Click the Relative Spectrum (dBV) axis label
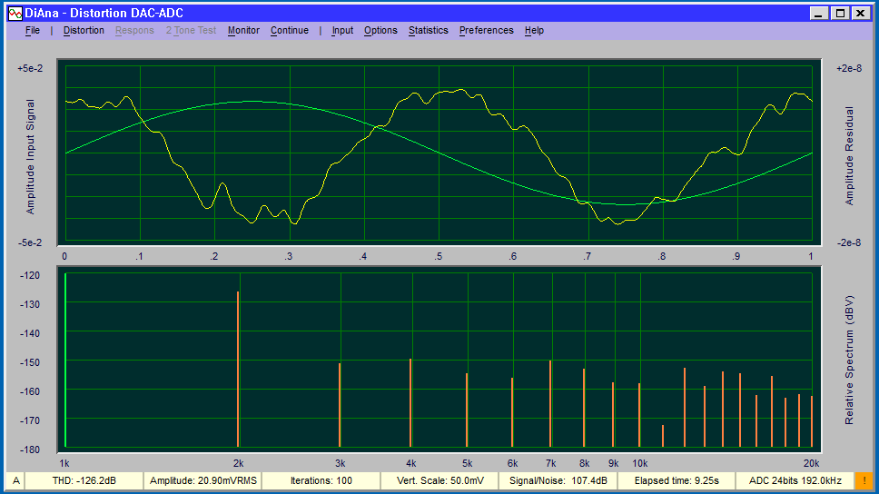Screen dimensions: 879x494 tap(849, 360)
